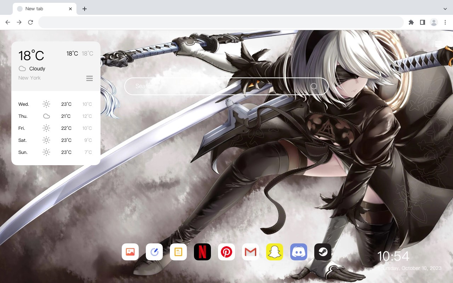Click the sun icon for Sun.
Viewport: 453px width, 283px height.
46,152
